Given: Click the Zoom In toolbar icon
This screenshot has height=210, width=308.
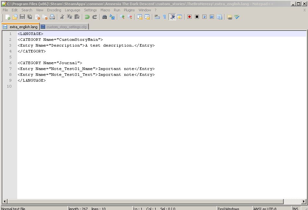Looking at the screenshot, I should pyautogui.click(x=122, y=17).
